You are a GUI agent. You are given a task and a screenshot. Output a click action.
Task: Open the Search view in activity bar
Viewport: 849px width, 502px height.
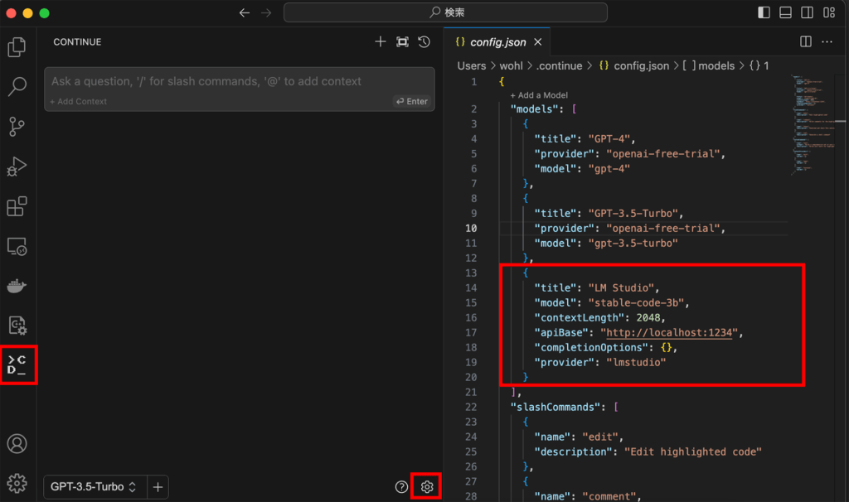point(17,86)
